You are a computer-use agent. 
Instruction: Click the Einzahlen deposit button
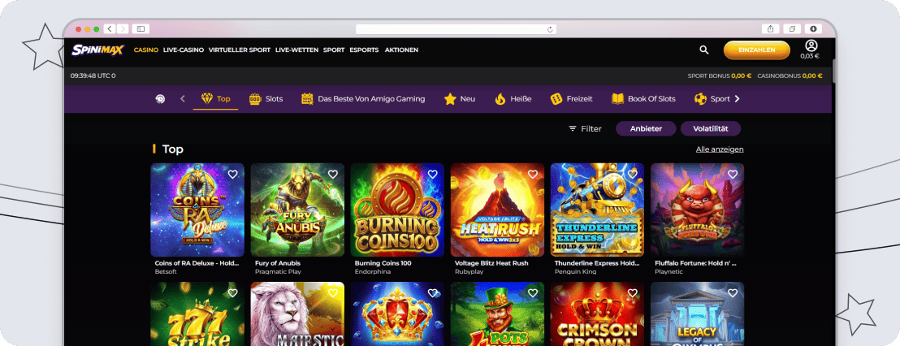[756, 50]
